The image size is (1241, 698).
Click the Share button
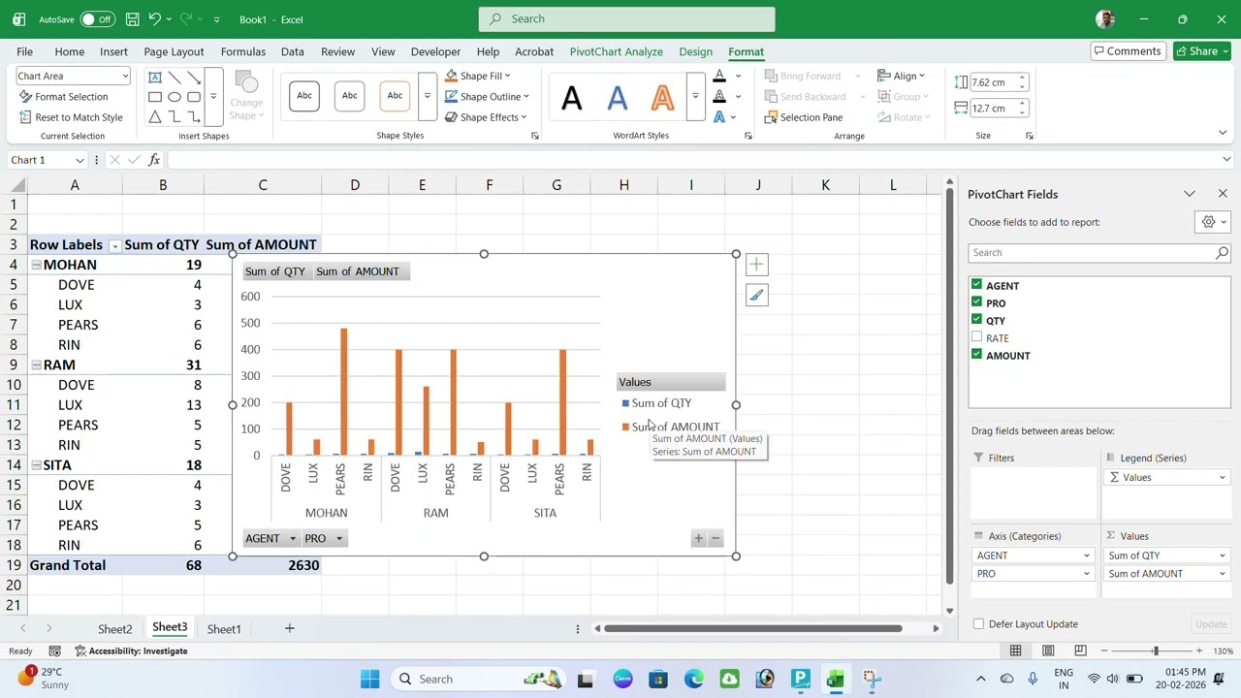point(1202,51)
